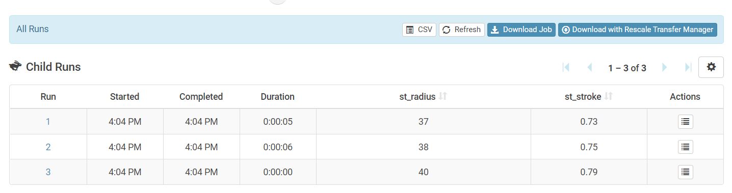Export runs with the CSV button
The image size is (732, 193).
click(x=419, y=30)
